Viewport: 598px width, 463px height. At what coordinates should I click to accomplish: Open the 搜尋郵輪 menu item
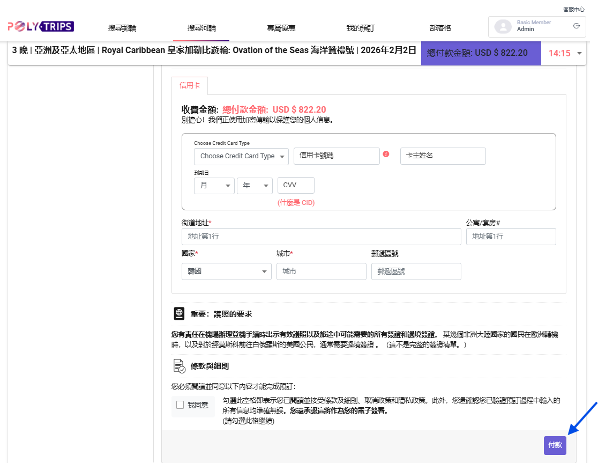tap(122, 28)
